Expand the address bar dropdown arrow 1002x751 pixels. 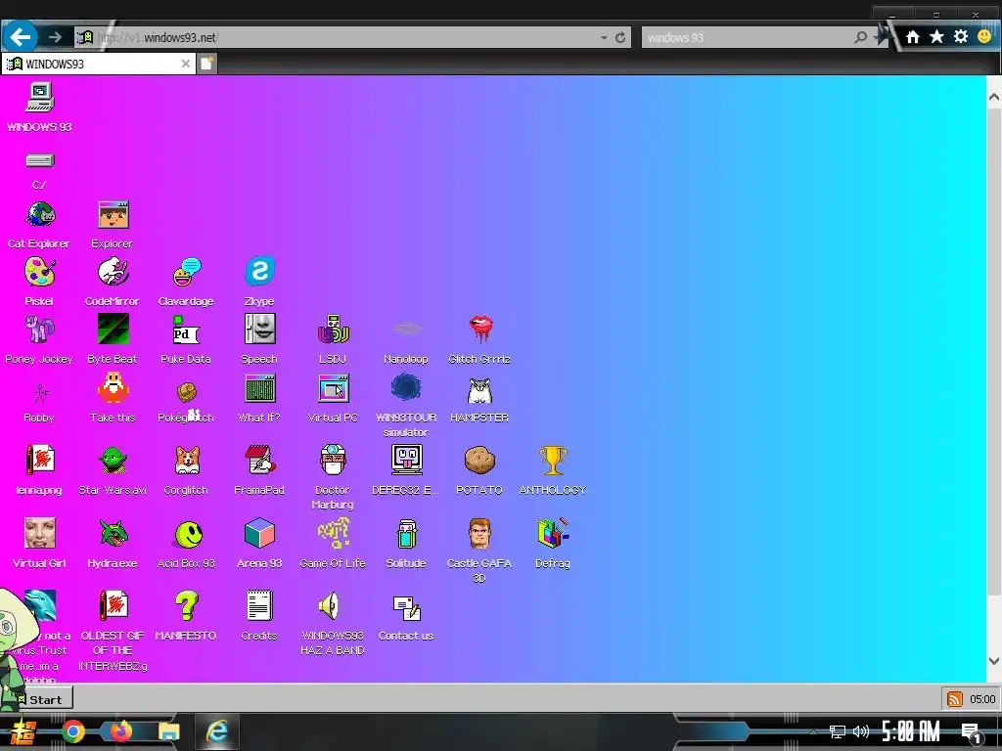(x=604, y=38)
